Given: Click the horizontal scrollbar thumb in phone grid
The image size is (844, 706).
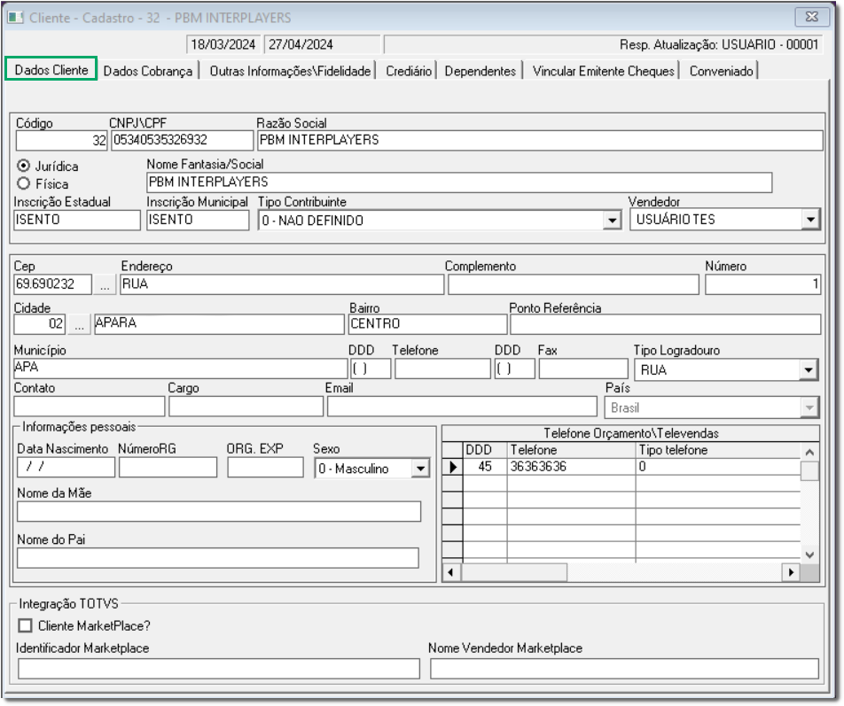Looking at the screenshot, I should pyautogui.click(x=514, y=572).
